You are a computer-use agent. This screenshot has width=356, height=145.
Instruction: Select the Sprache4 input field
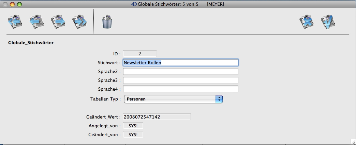tap(181, 89)
